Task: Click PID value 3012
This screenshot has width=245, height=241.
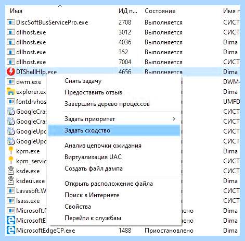Action: click(x=125, y=32)
